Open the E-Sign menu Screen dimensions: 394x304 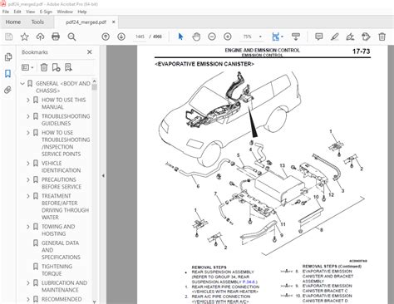click(46, 12)
